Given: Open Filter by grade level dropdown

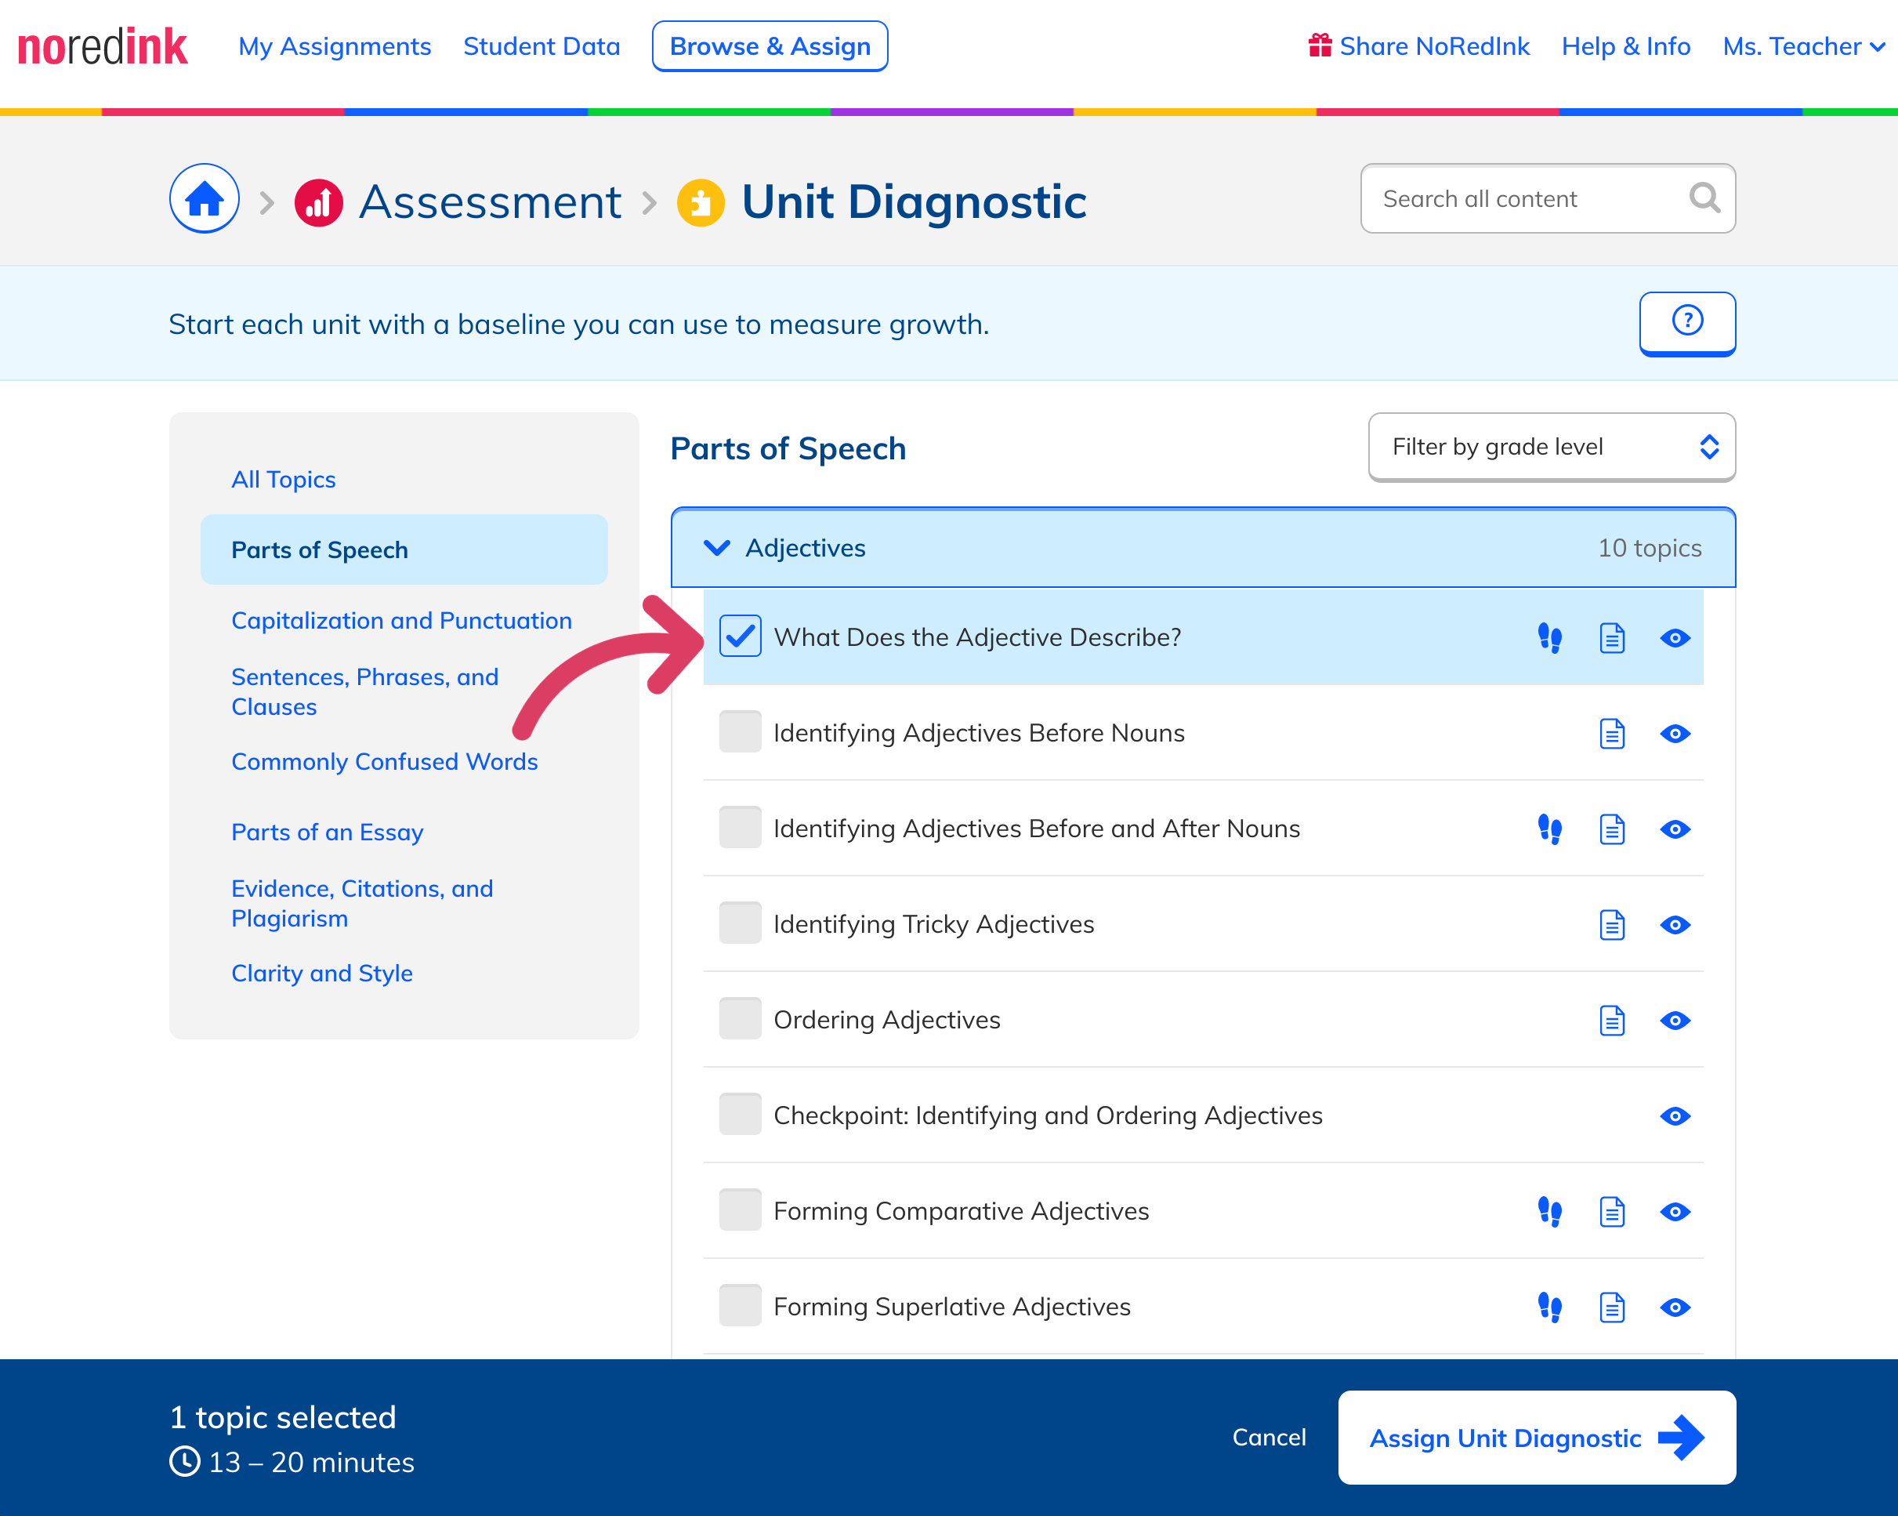Looking at the screenshot, I should 1551,448.
